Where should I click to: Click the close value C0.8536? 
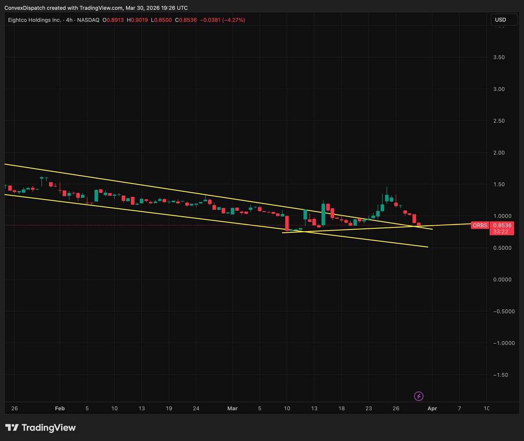[x=186, y=20]
